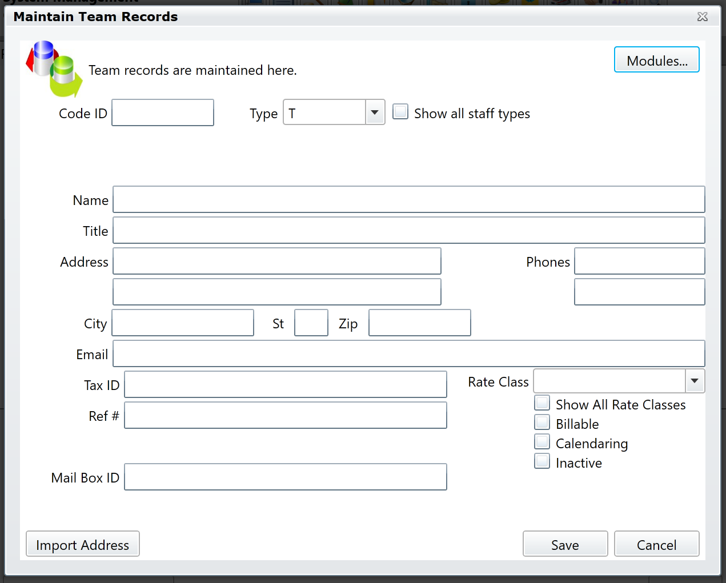The image size is (726, 583).
Task: Toggle Show All Rate Classes checkbox
Action: pyautogui.click(x=542, y=403)
